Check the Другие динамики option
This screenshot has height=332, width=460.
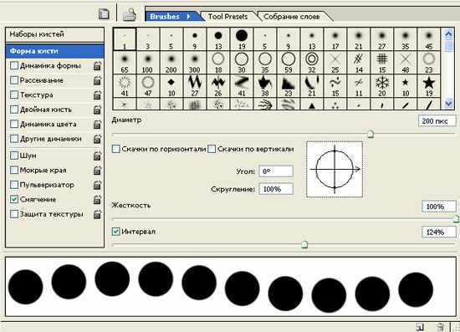(13, 139)
